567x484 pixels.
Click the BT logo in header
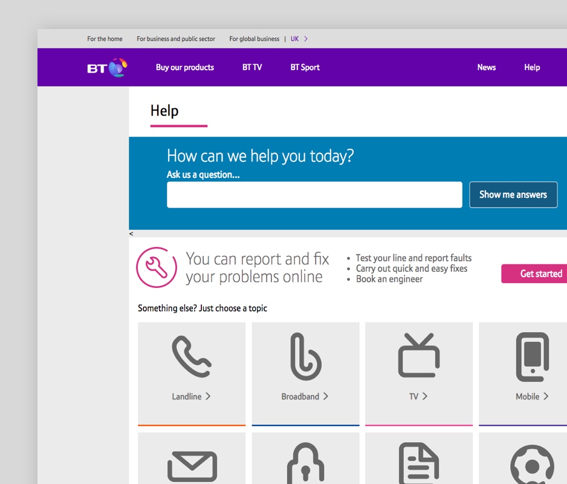pos(107,68)
